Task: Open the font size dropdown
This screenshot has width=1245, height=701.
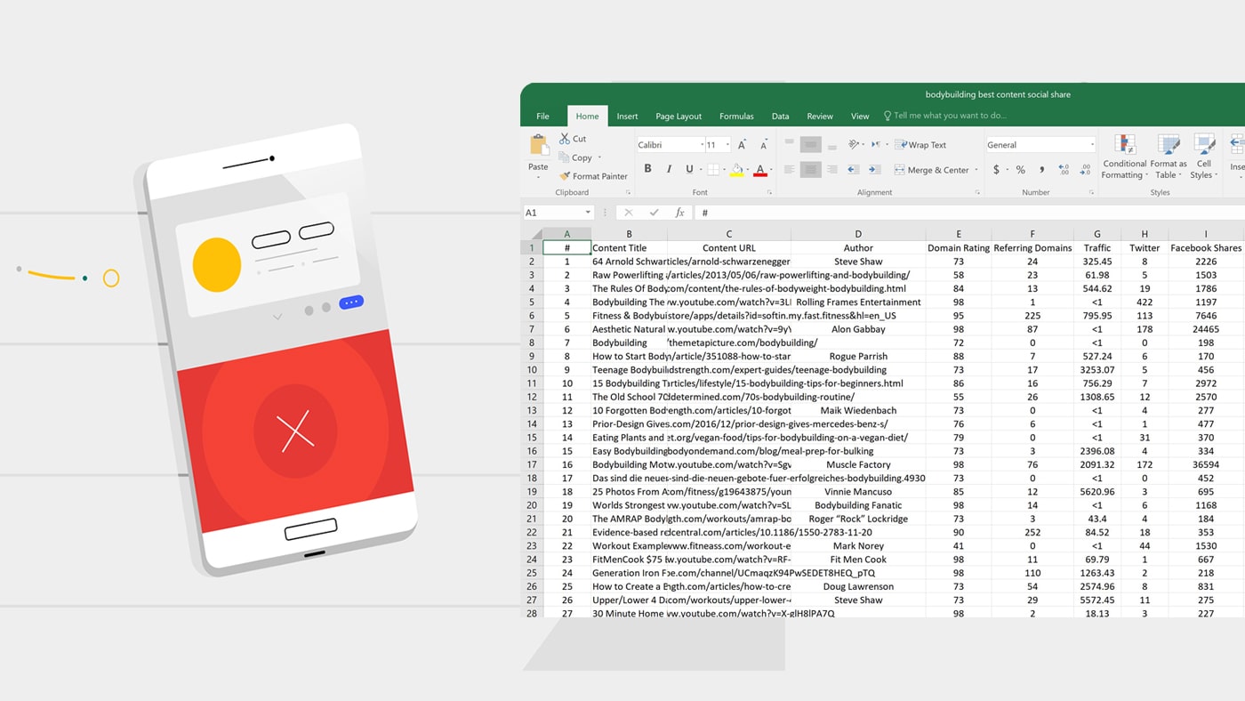Action: 727,145
